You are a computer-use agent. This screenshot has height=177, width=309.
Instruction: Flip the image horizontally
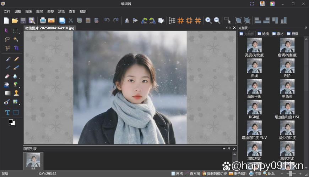(127, 21)
